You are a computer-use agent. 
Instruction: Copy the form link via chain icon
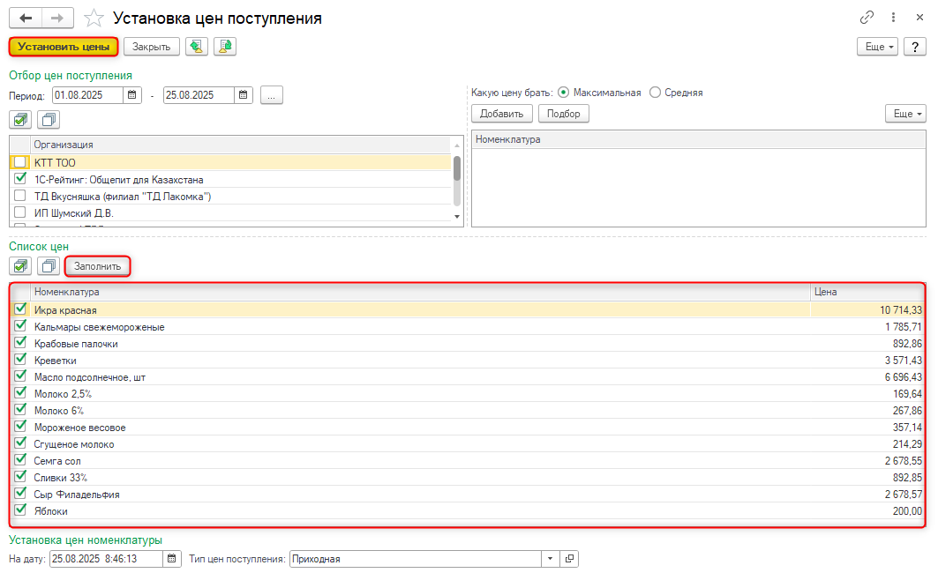(867, 19)
